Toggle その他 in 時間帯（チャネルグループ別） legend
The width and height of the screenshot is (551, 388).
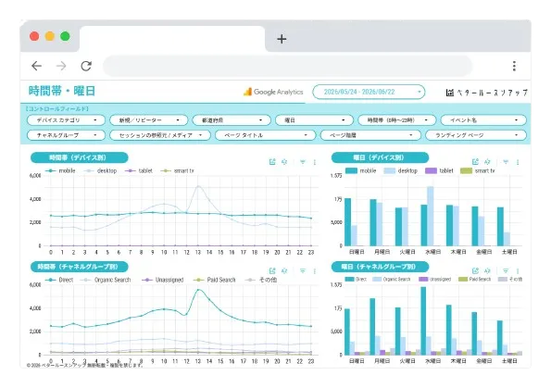pos(261,280)
